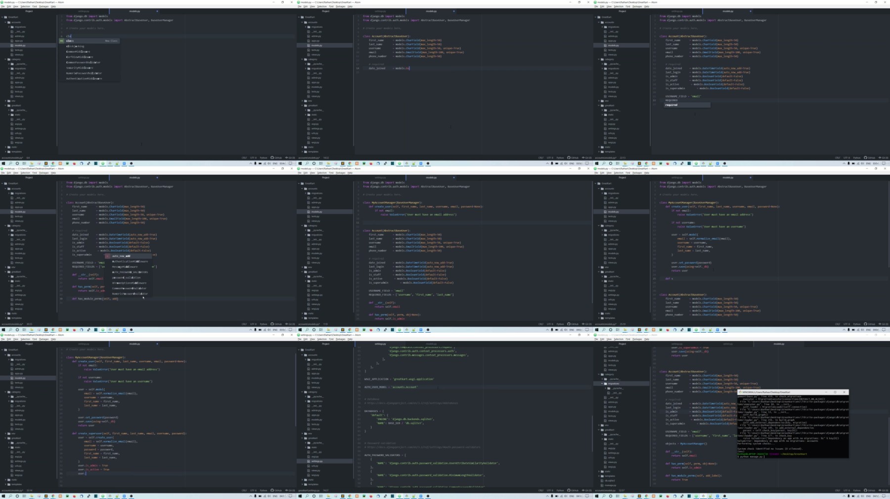Click UTF-8 encoding in settings.py status bar
This screenshot has height=499, width=890.
click(x=550, y=491)
